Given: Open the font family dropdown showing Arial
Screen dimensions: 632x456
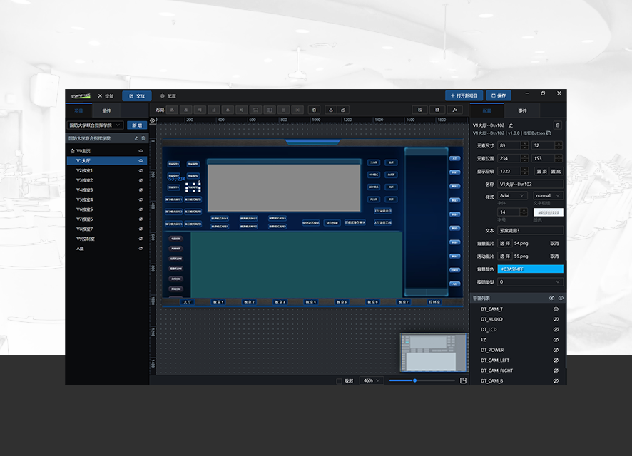Looking at the screenshot, I should 511,195.
